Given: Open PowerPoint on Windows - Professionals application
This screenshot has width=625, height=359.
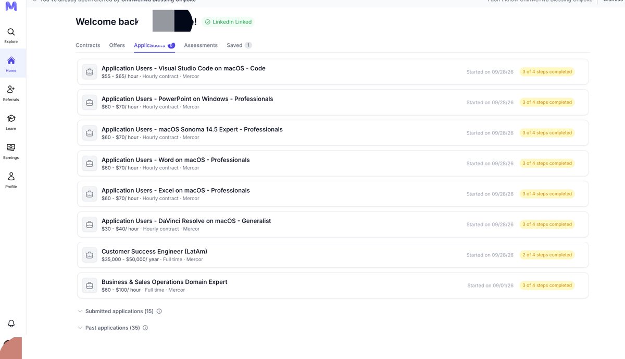Looking at the screenshot, I should pos(333,103).
